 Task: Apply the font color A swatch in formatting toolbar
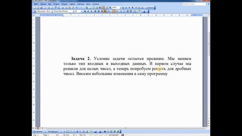click(144, 11)
